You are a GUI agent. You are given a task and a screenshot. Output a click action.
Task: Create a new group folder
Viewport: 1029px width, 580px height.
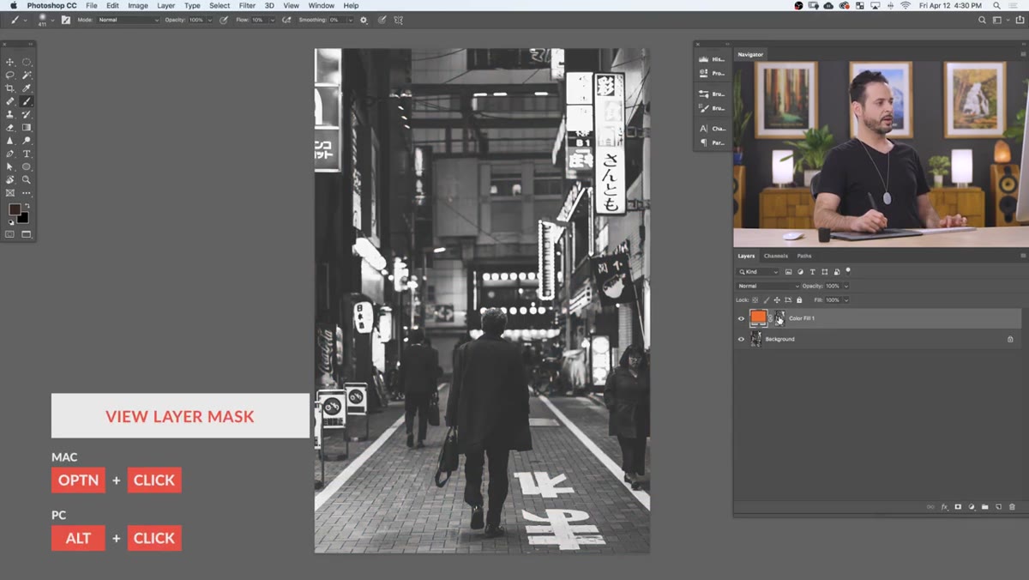[x=985, y=507]
